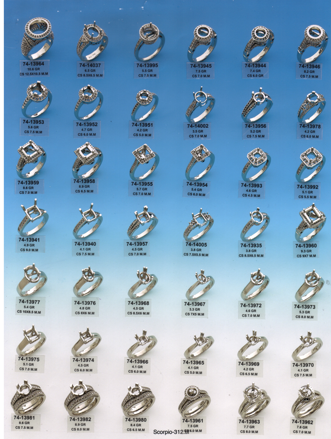Image resolution: width=331 pixels, height=439 pixels.
Task: Choose the square prong ring 74-13941
Action: click(33, 217)
